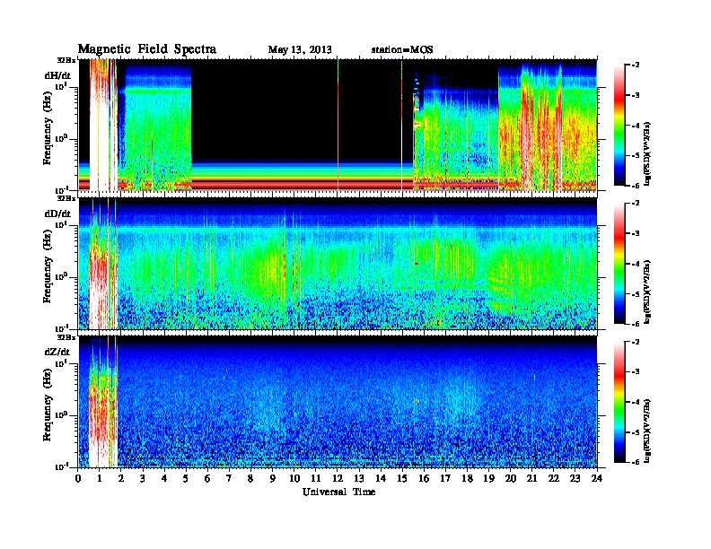
Task: Click hour "0" on the Universal Time axis
Action: click(78, 478)
